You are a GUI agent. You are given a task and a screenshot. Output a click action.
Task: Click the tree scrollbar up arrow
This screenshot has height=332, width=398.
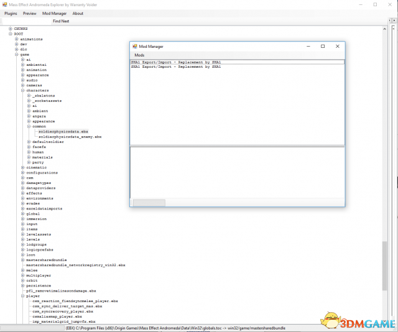(x=384, y=29)
